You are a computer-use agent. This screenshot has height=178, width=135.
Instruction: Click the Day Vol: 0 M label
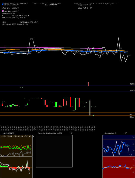pos(85,8)
